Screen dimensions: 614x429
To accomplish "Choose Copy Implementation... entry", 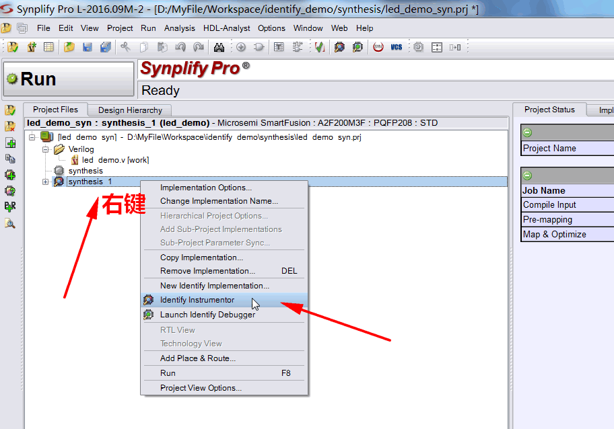I will point(224,258).
